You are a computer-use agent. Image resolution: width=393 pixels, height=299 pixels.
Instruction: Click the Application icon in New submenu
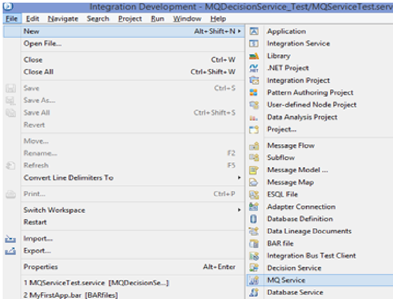(254, 31)
